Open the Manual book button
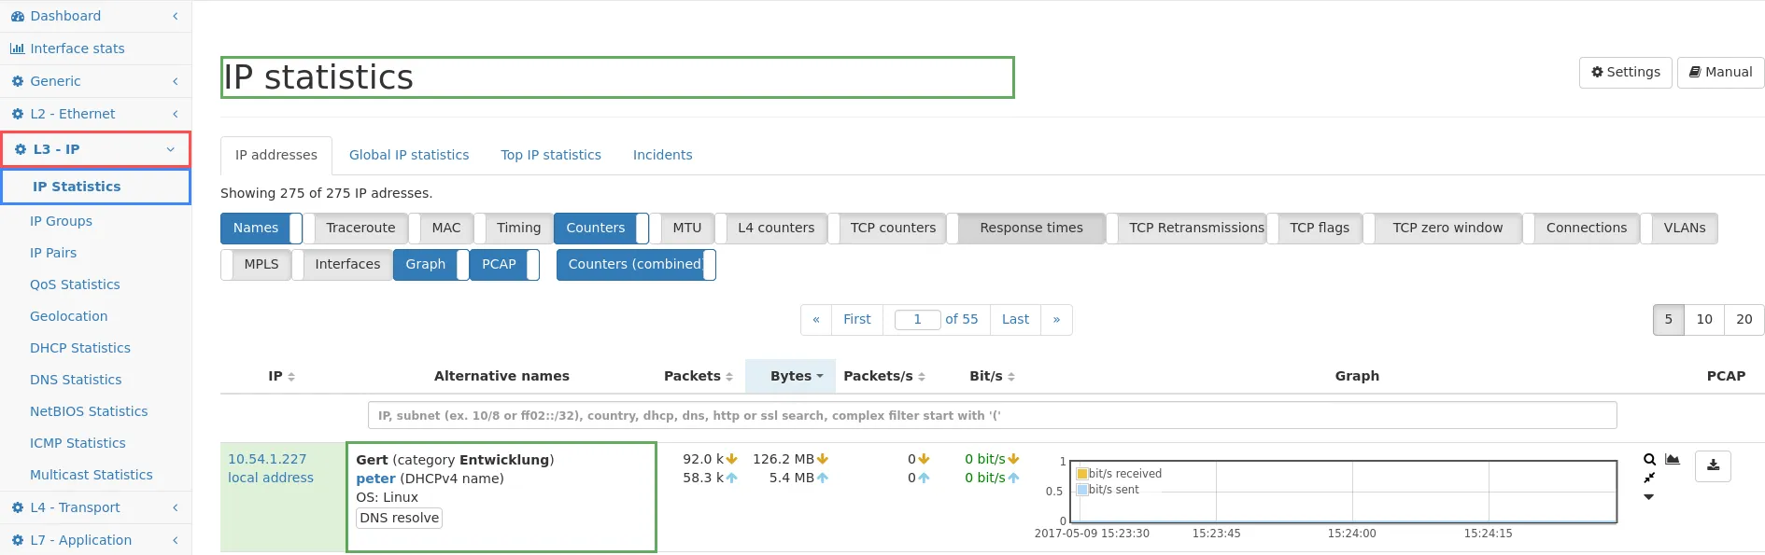Screen dimensions: 1765x555 [x=1720, y=72]
